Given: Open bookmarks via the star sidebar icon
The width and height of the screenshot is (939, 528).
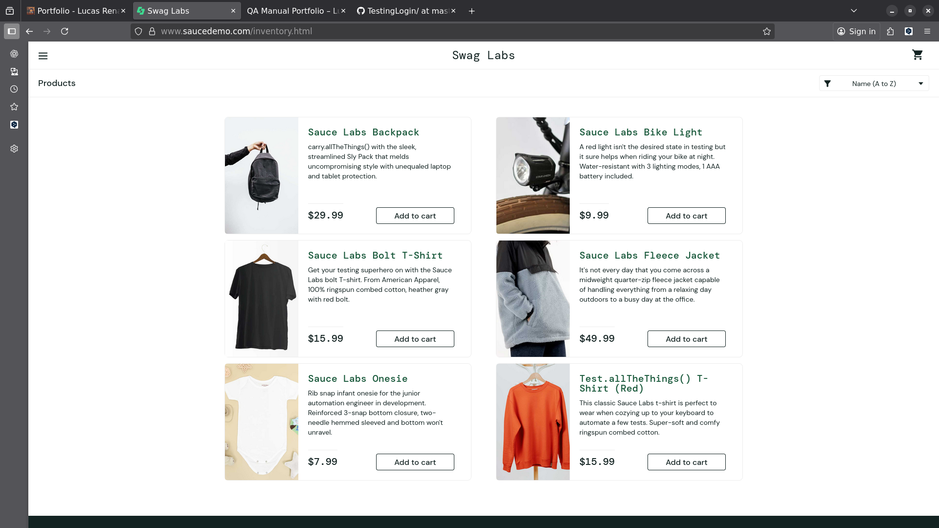Looking at the screenshot, I should pos(14,107).
